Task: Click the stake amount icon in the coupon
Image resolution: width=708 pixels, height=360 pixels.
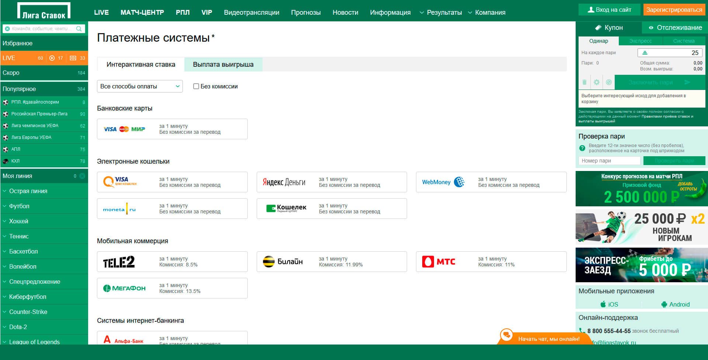Action: (x=645, y=53)
